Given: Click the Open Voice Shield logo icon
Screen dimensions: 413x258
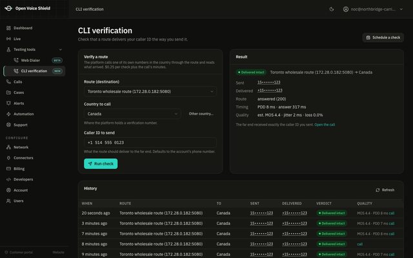Looking at the screenshot, I should pos(8,8).
